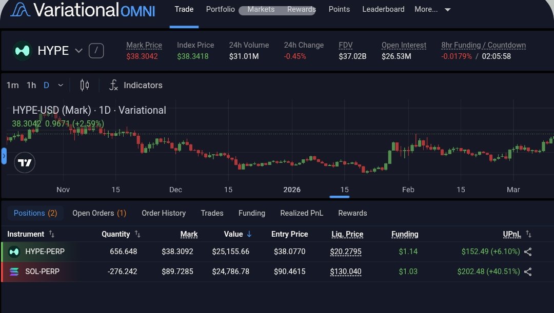Click the TradingView logo on chart
This screenshot has height=313, width=554.
click(x=25, y=162)
